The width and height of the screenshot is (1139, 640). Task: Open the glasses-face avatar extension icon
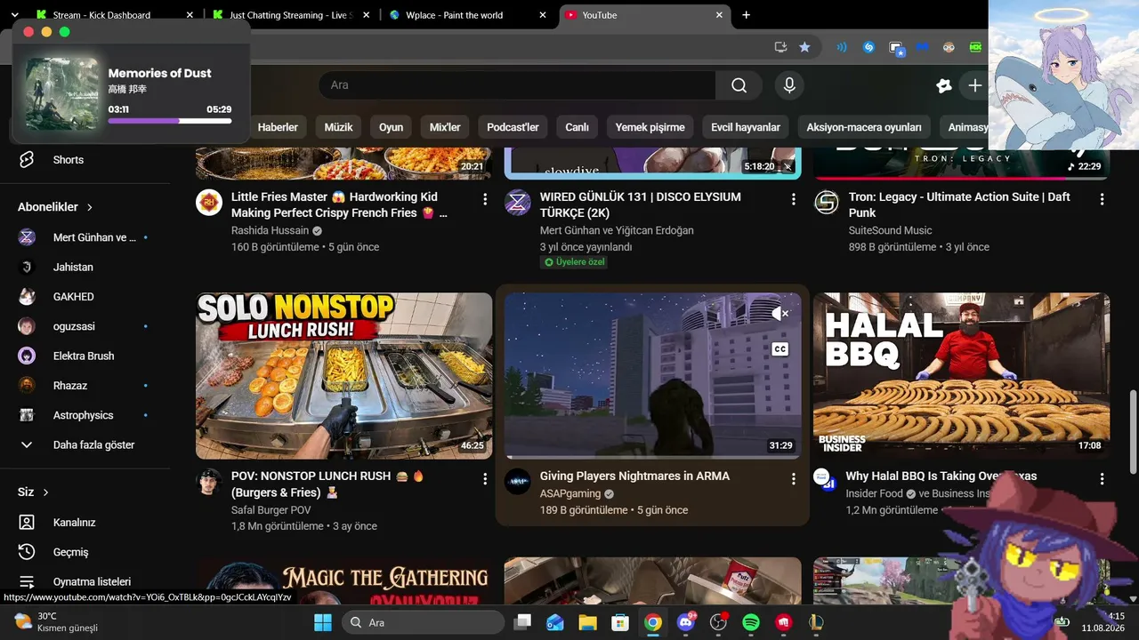coord(949,47)
